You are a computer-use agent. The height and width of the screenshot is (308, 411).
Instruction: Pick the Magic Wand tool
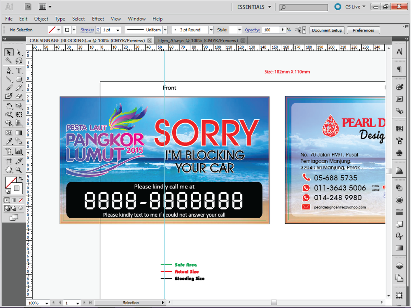(x=9, y=61)
